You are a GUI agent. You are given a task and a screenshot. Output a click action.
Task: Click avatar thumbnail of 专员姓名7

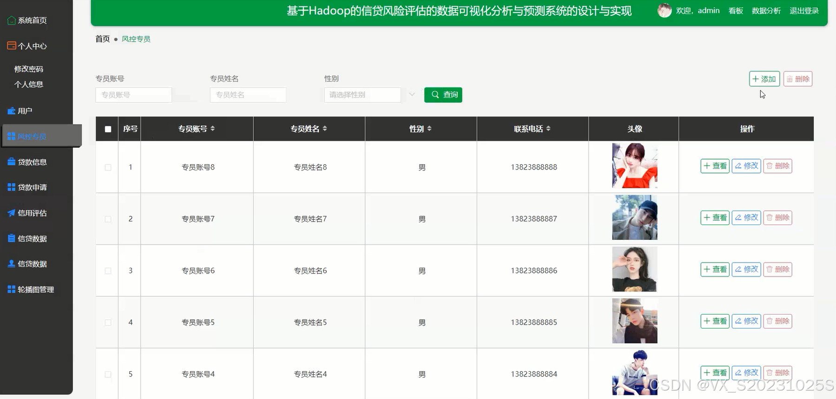coord(635,217)
